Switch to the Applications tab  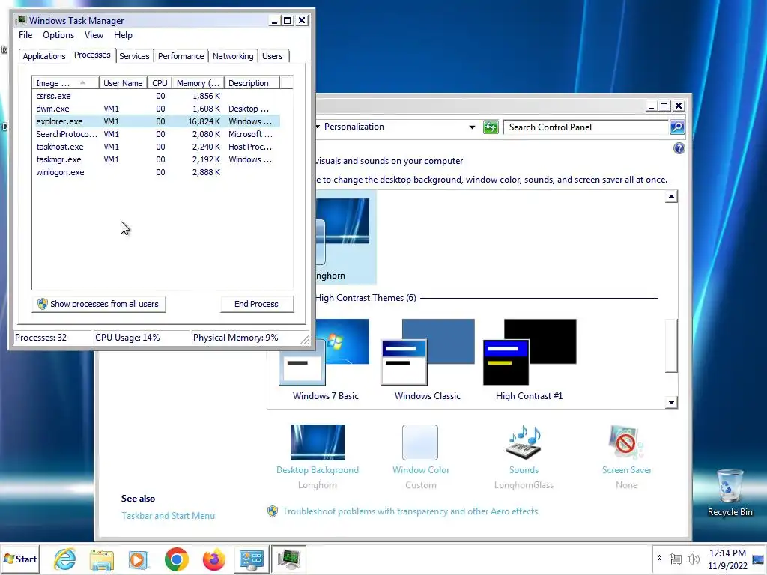coord(44,56)
